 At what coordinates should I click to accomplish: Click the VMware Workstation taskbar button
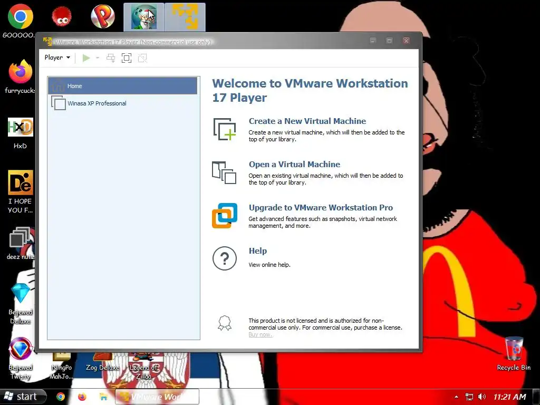[157, 397]
